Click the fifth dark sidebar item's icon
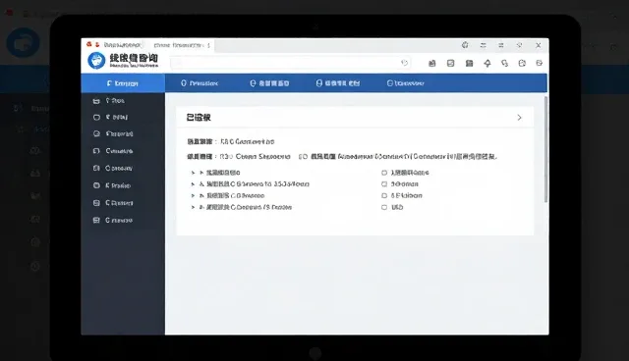 (96, 168)
